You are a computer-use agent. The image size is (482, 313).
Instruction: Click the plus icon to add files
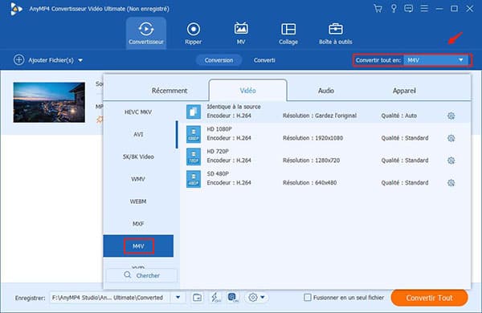[x=18, y=60]
